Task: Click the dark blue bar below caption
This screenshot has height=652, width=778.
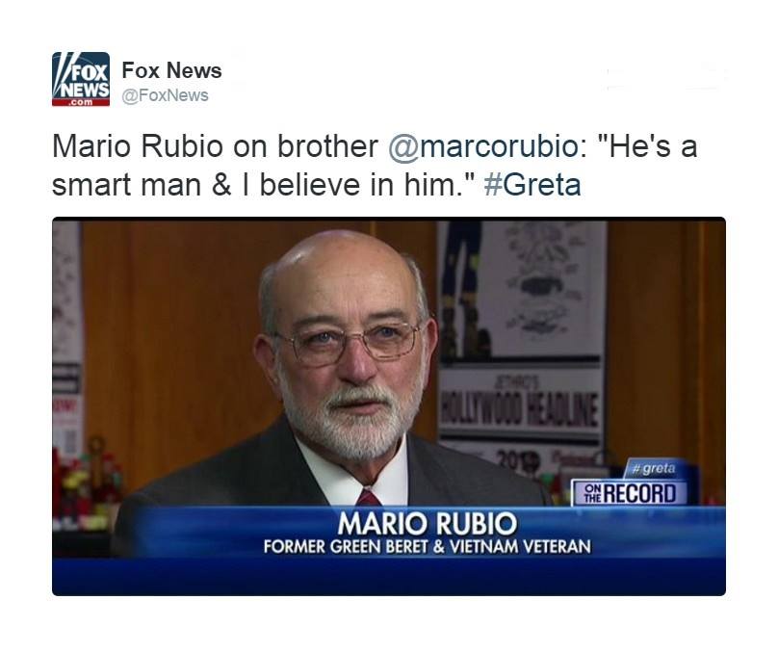Action: coord(388,577)
